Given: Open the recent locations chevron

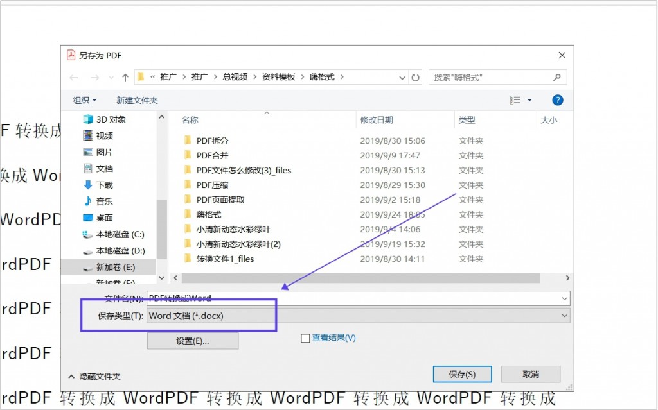Looking at the screenshot, I should click(x=111, y=78).
